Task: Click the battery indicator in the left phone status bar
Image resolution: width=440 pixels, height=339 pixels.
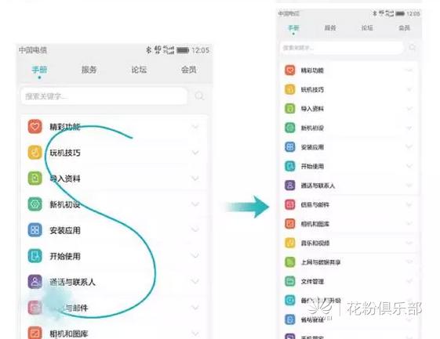Action: (x=183, y=50)
